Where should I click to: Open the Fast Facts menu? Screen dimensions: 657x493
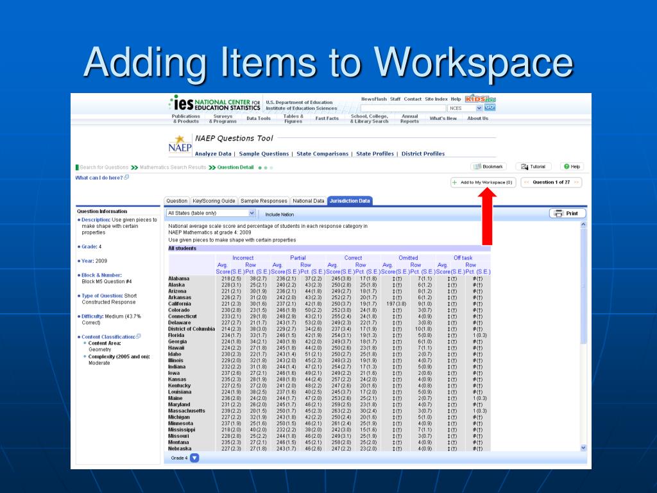click(x=327, y=118)
